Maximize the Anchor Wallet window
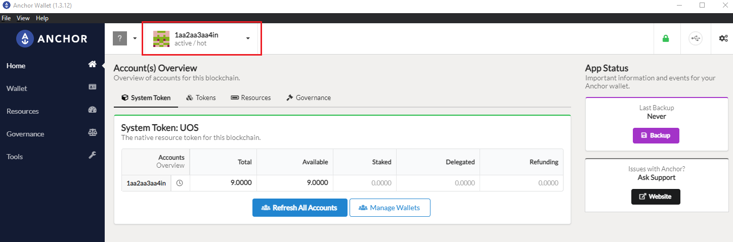 click(x=702, y=5)
